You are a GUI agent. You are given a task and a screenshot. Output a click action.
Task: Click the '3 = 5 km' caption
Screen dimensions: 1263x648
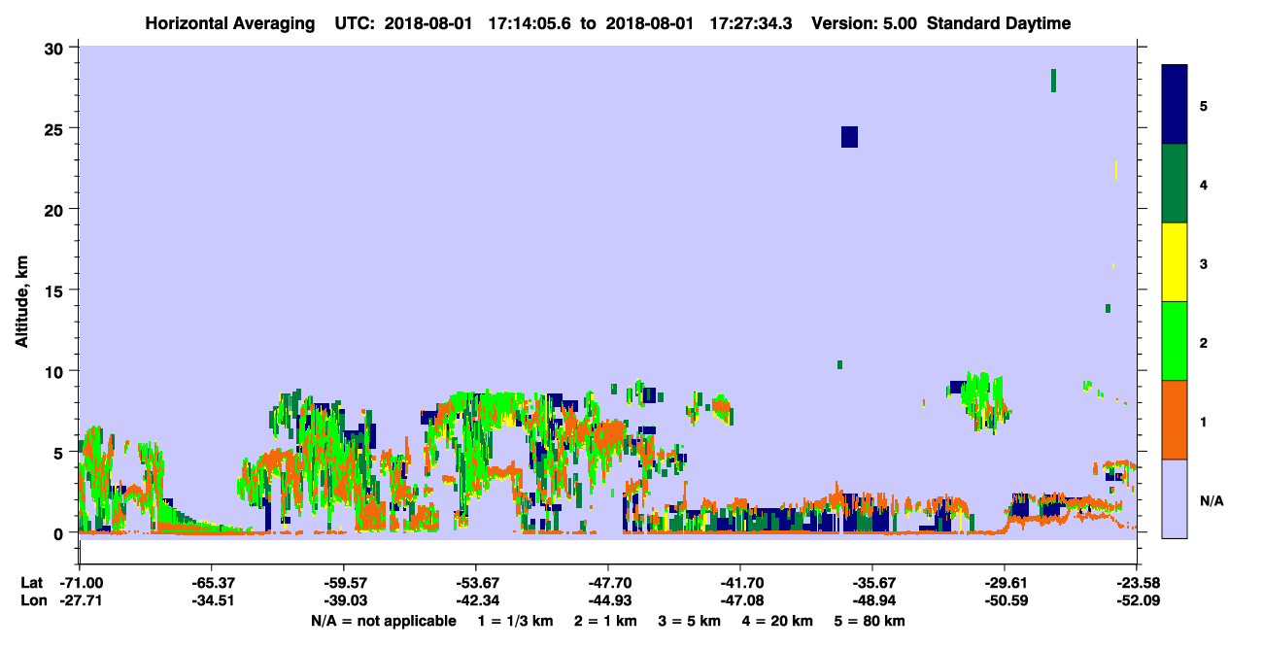(x=689, y=621)
